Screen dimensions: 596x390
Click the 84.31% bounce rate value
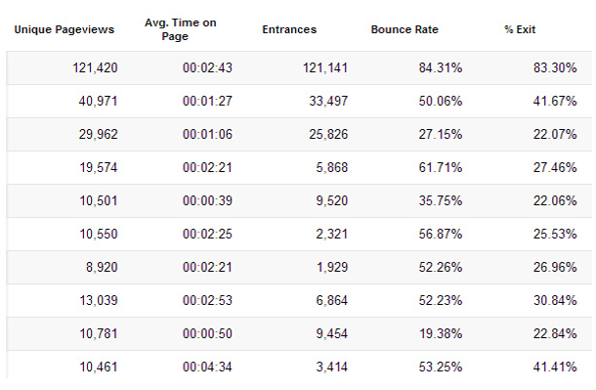point(441,68)
